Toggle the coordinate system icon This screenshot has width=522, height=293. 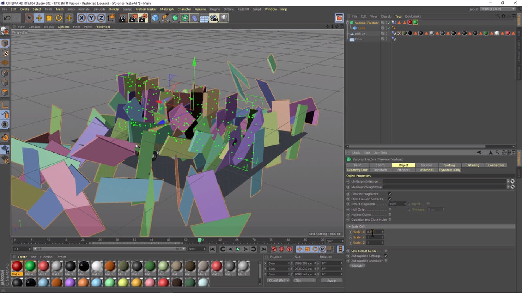[x=111, y=18]
